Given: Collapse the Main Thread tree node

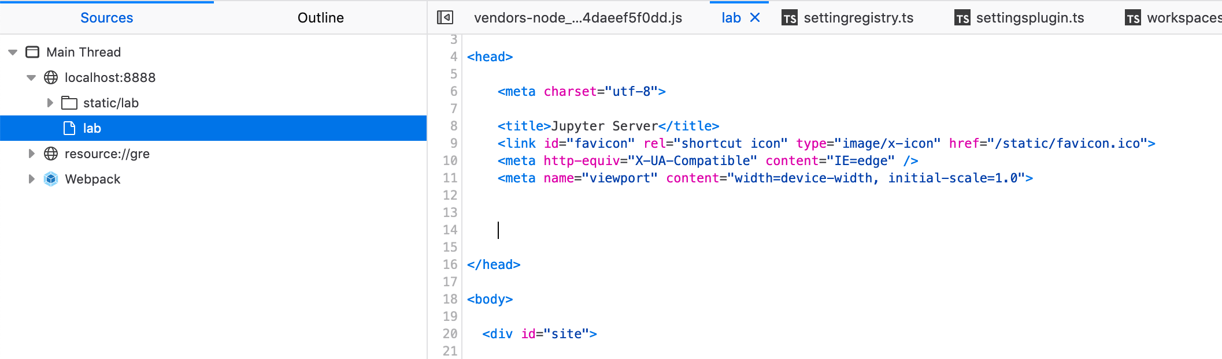Looking at the screenshot, I should click(x=13, y=52).
